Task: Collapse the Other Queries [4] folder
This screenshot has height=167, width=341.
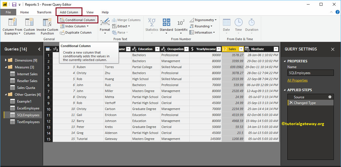Action: point(6,95)
